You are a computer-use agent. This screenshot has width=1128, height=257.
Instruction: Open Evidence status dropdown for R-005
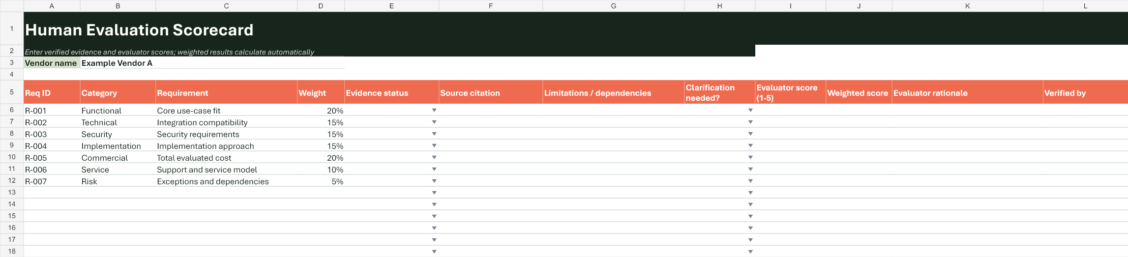(x=434, y=157)
